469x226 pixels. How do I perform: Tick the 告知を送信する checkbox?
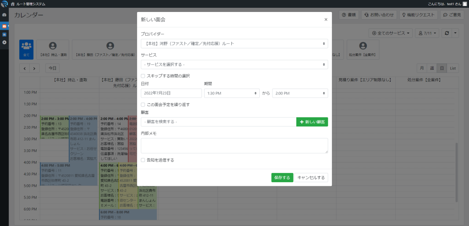point(143,160)
